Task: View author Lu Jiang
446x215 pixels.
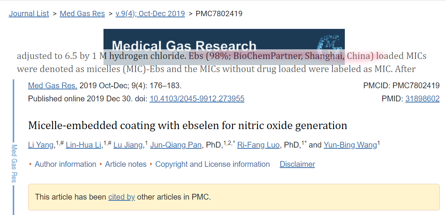Action: pos(128,145)
